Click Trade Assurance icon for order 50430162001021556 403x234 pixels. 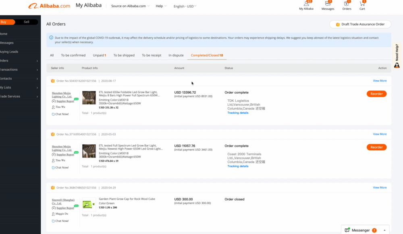[x=53, y=81]
